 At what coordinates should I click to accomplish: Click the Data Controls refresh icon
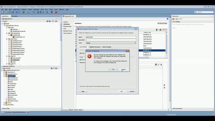[51, 68]
